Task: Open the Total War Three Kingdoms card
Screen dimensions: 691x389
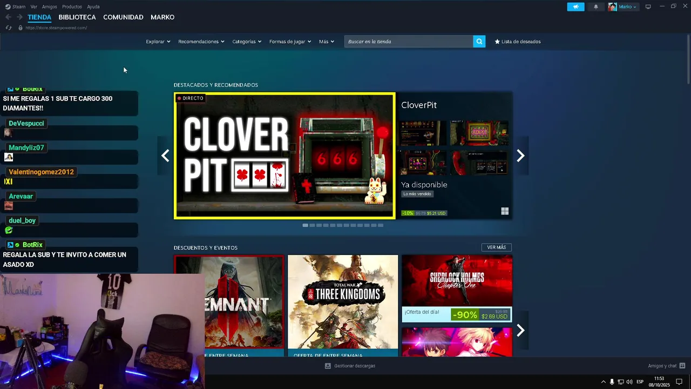Action: (343, 306)
